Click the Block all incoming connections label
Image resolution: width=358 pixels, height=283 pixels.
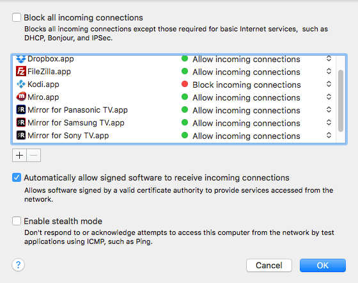click(83, 17)
